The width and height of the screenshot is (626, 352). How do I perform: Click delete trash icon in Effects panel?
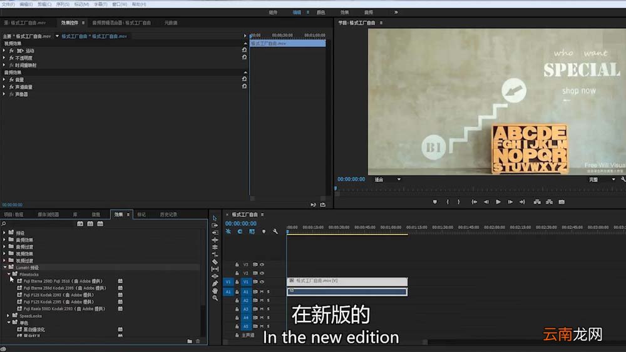(x=198, y=341)
